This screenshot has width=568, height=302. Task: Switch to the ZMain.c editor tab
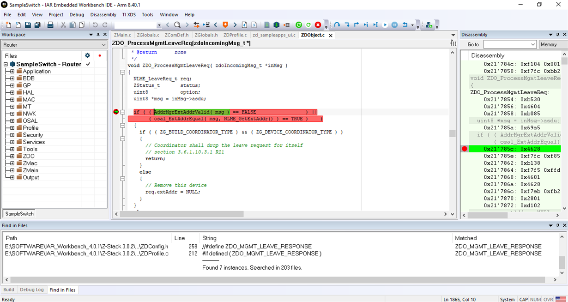point(122,35)
